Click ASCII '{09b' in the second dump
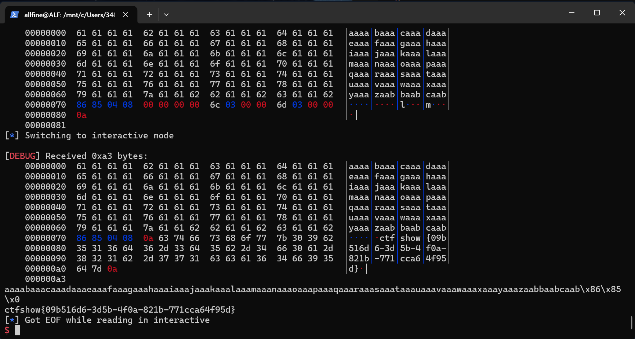Viewport: 635px width, 339px height. pyautogui.click(x=436, y=238)
